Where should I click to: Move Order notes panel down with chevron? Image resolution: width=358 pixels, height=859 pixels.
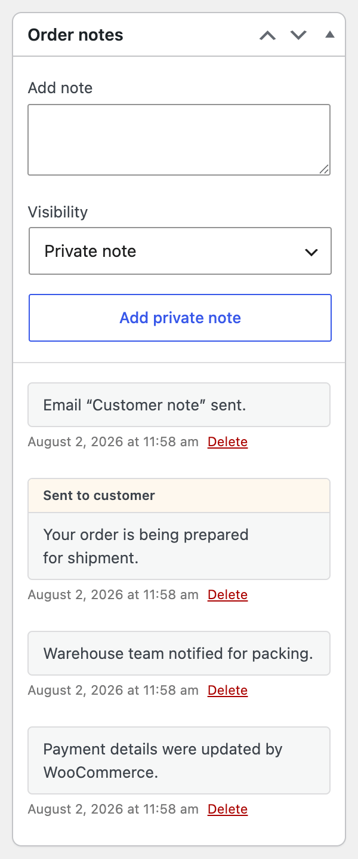[x=298, y=35]
